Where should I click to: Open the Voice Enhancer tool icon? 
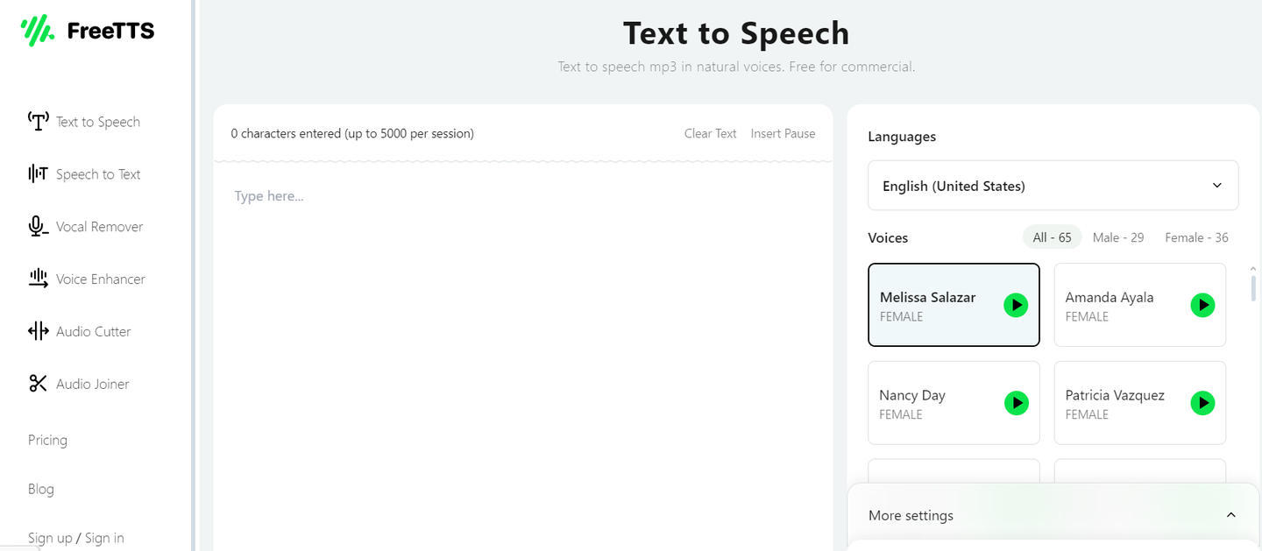38,279
